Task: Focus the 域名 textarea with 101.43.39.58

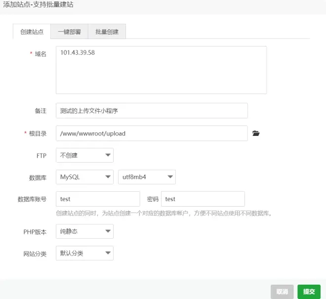Action: tap(162, 70)
